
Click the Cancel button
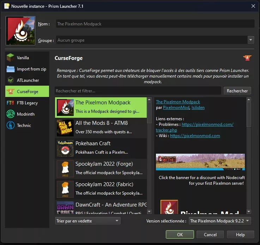pos(210,234)
